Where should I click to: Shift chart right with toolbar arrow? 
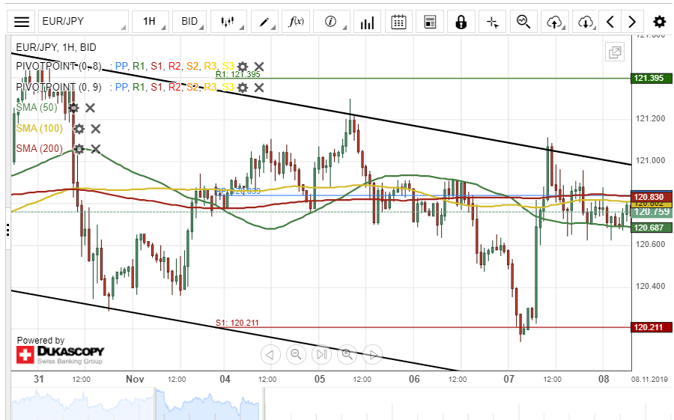pos(632,22)
